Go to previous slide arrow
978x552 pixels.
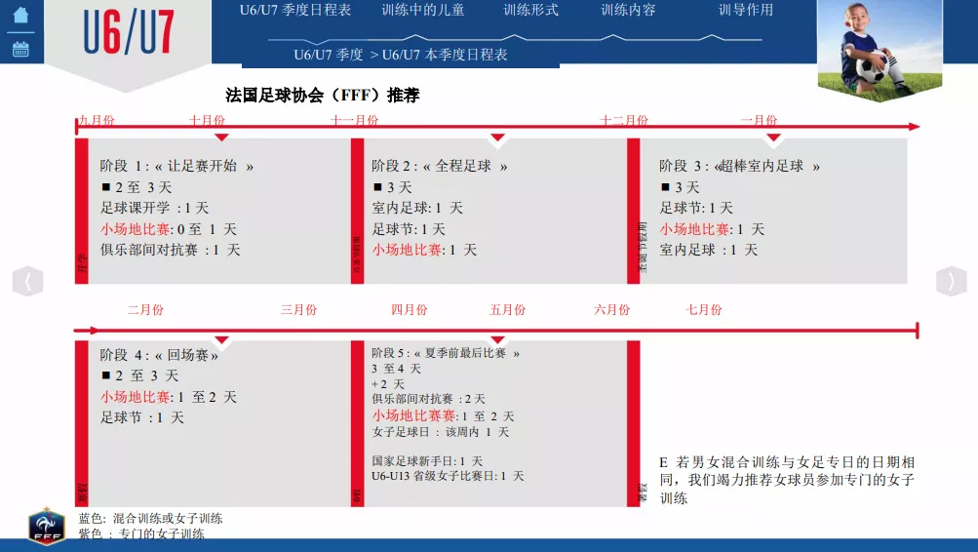point(27,281)
